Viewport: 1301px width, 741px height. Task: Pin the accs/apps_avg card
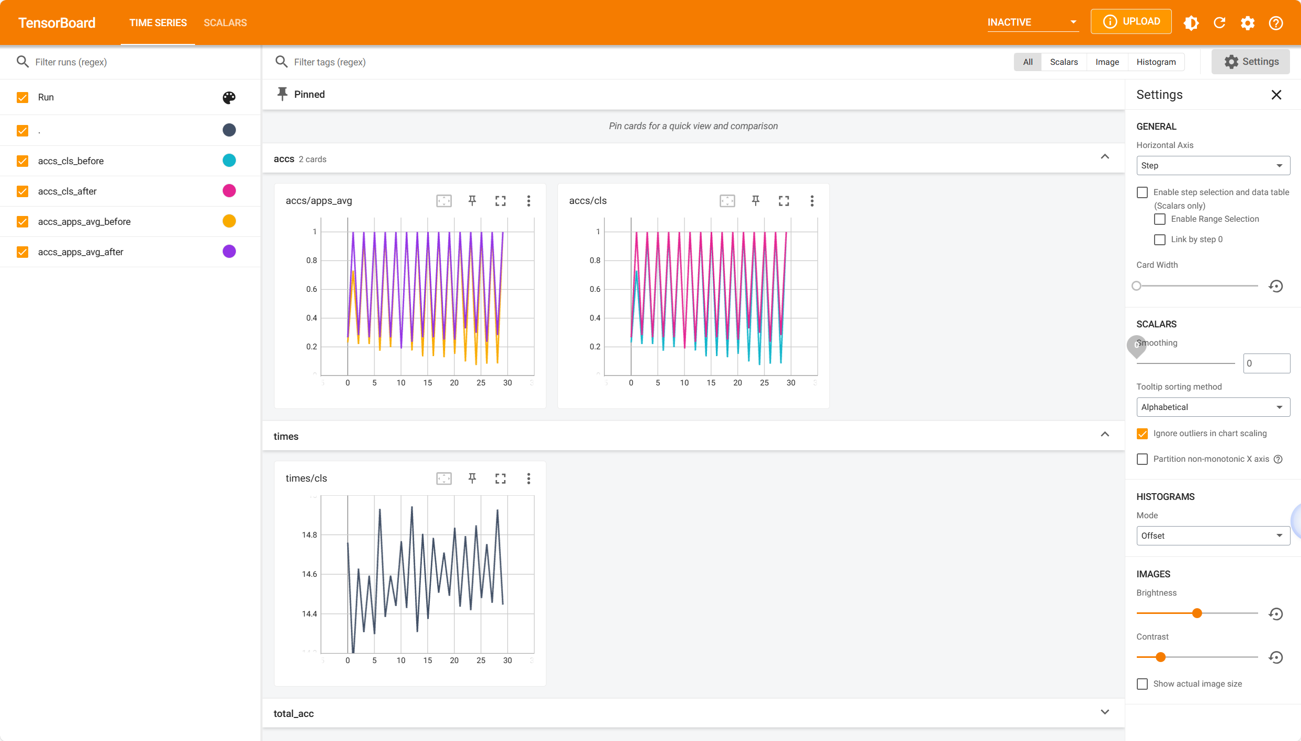(472, 201)
